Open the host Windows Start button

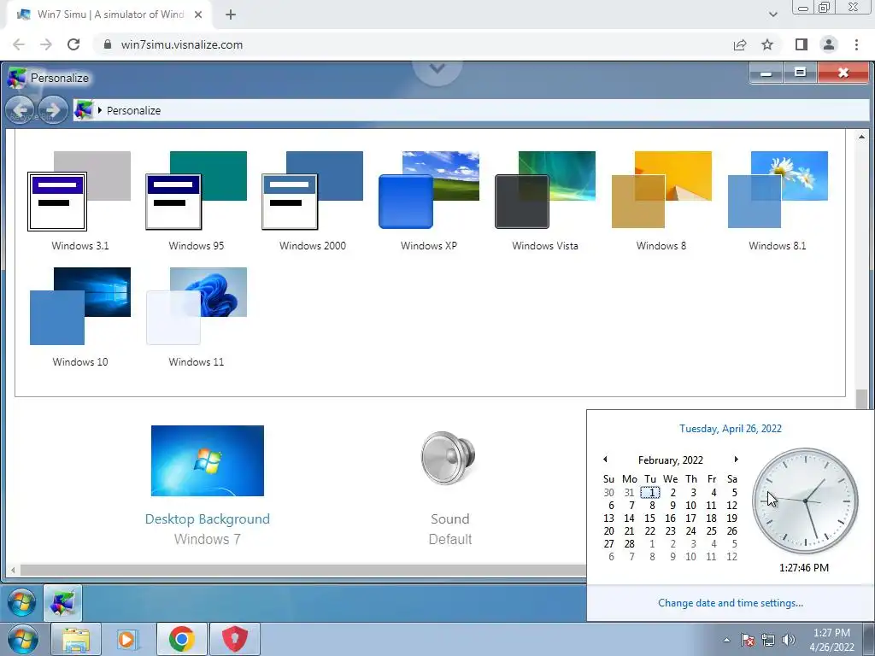22,639
